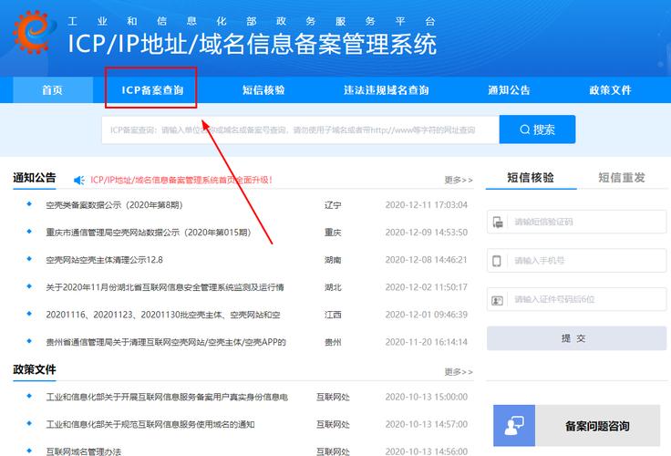Click the 湖北 province cell
Screen dimensions: 671x456
tap(333, 287)
